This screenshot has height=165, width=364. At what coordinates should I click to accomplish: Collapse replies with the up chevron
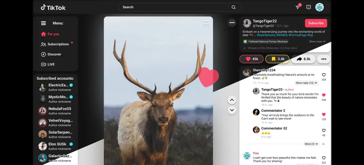[323, 144]
